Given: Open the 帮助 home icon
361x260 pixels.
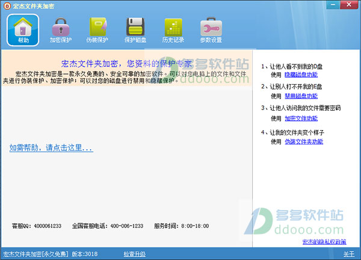Looking at the screenshot, I should tap(23, 30).
